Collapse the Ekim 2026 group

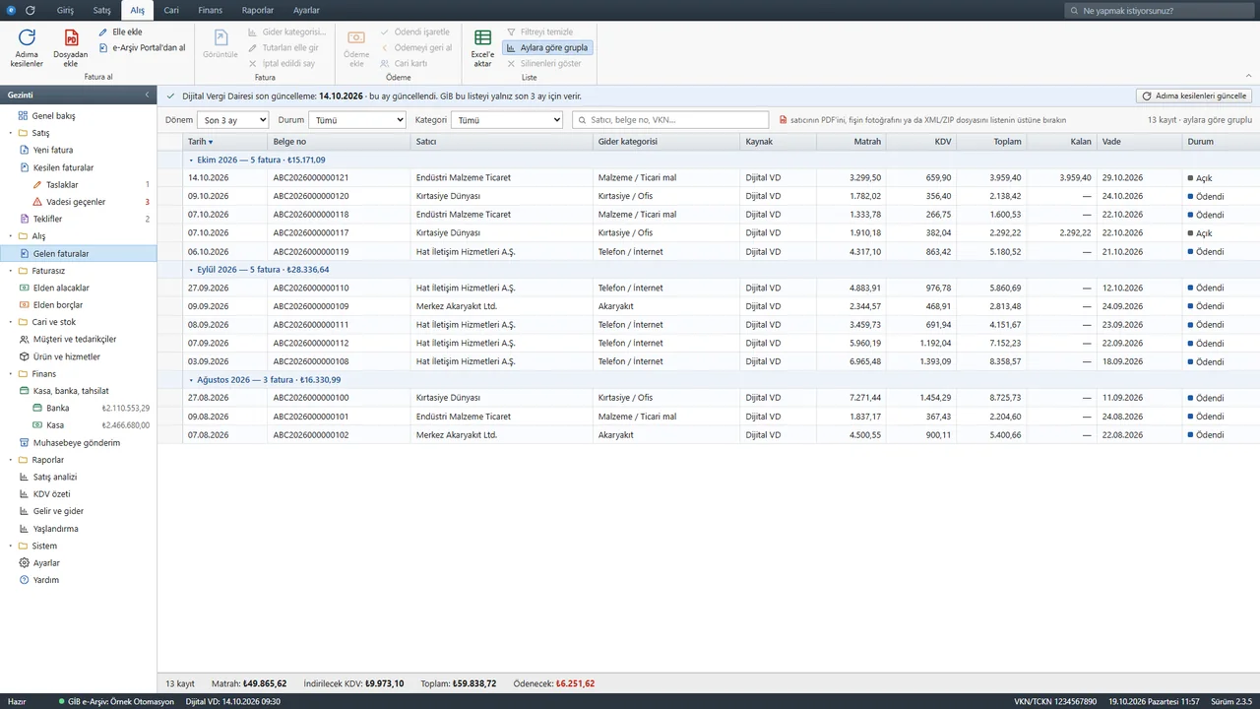coord(191,160)
